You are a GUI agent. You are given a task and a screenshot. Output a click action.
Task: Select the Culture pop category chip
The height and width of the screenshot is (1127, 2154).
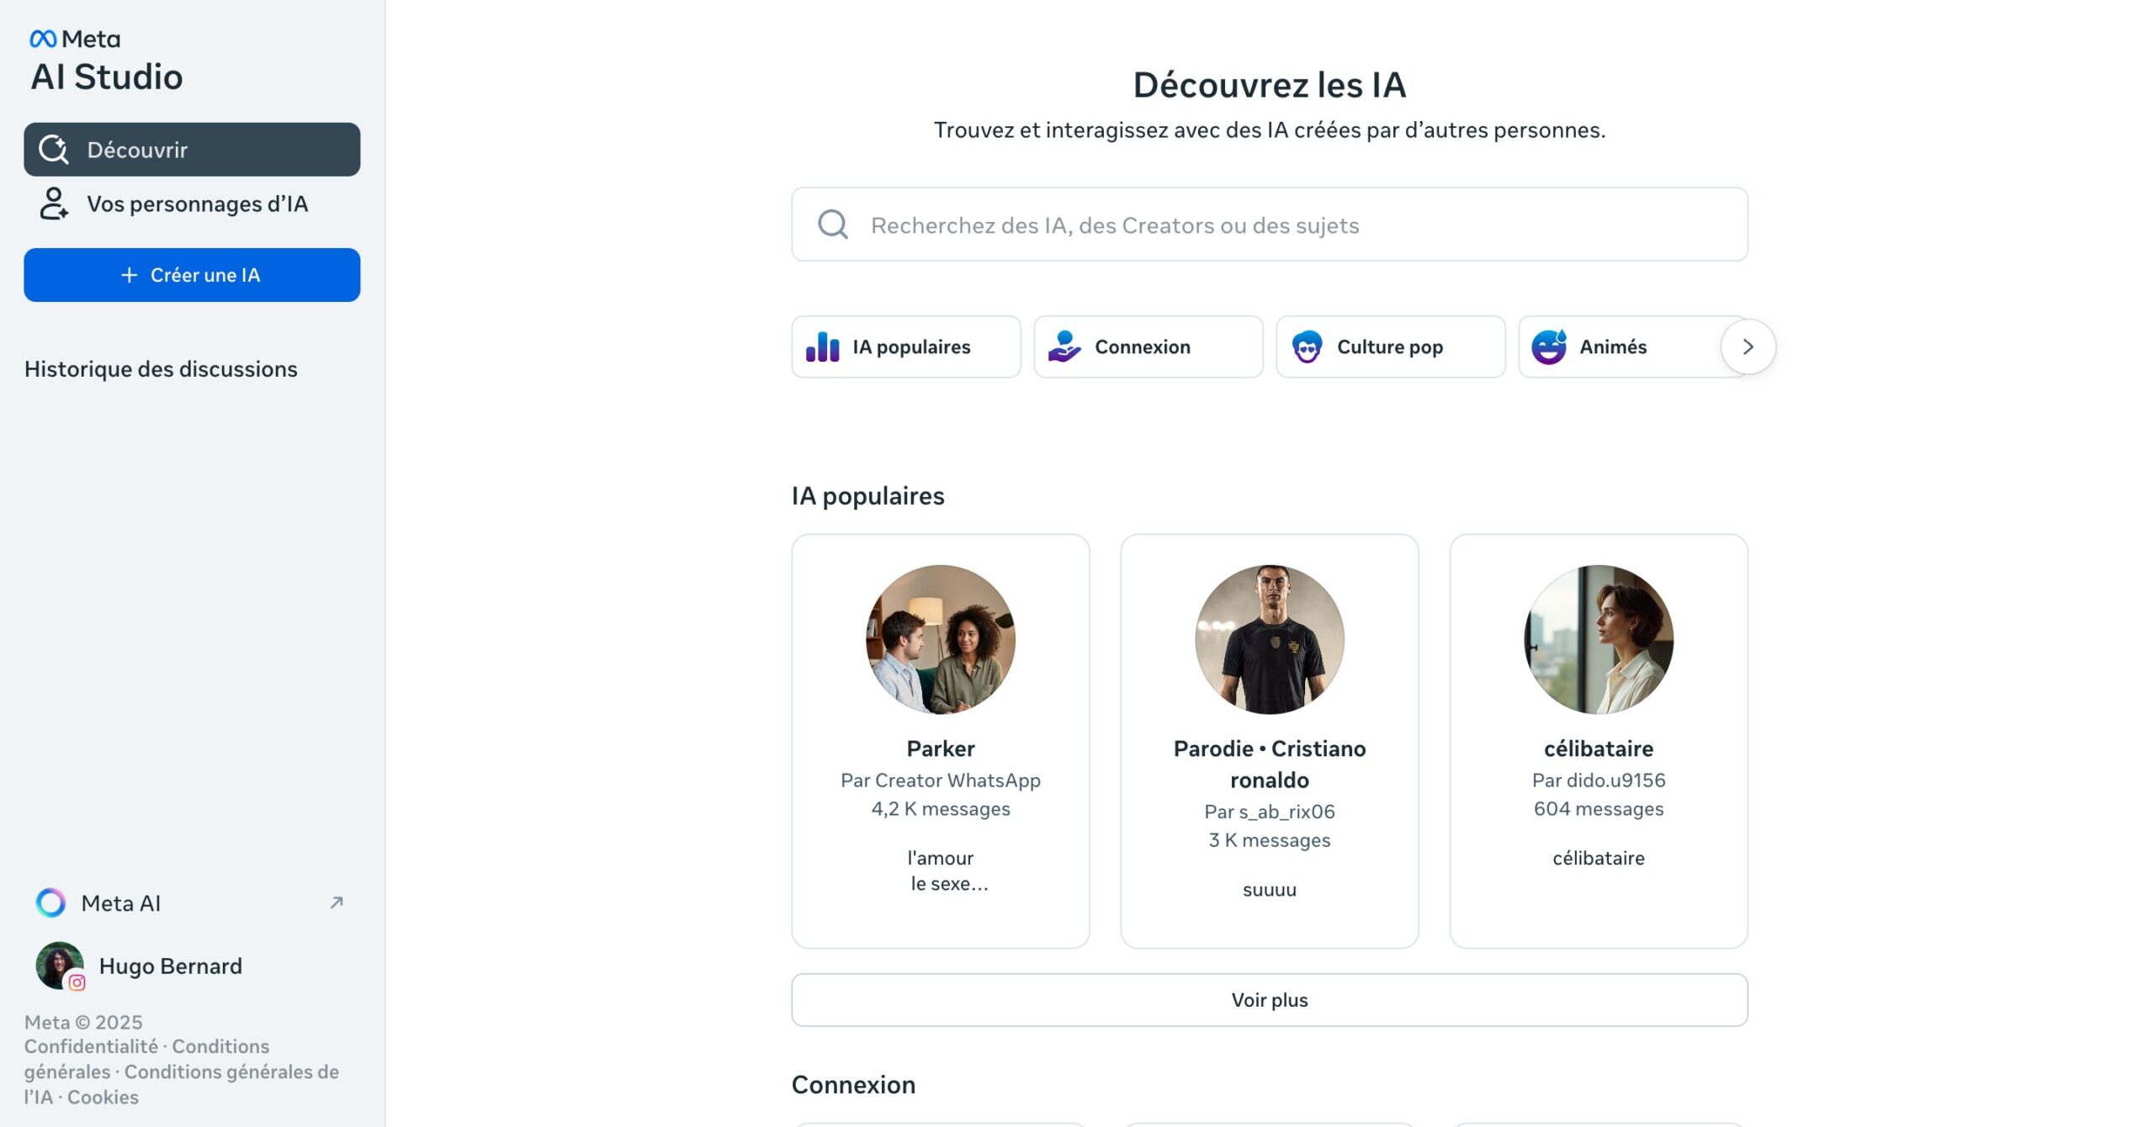click(1390, 347)
